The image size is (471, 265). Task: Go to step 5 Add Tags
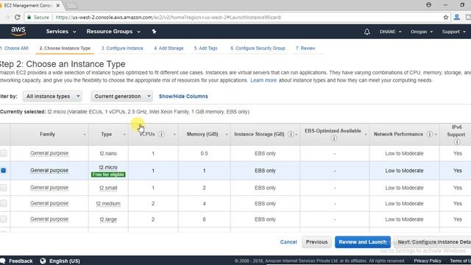(x=205, y=48)
